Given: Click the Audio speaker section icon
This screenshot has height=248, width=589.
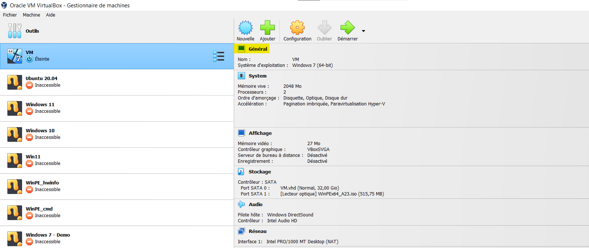Looking at the screenshot, I should [241, 204].
